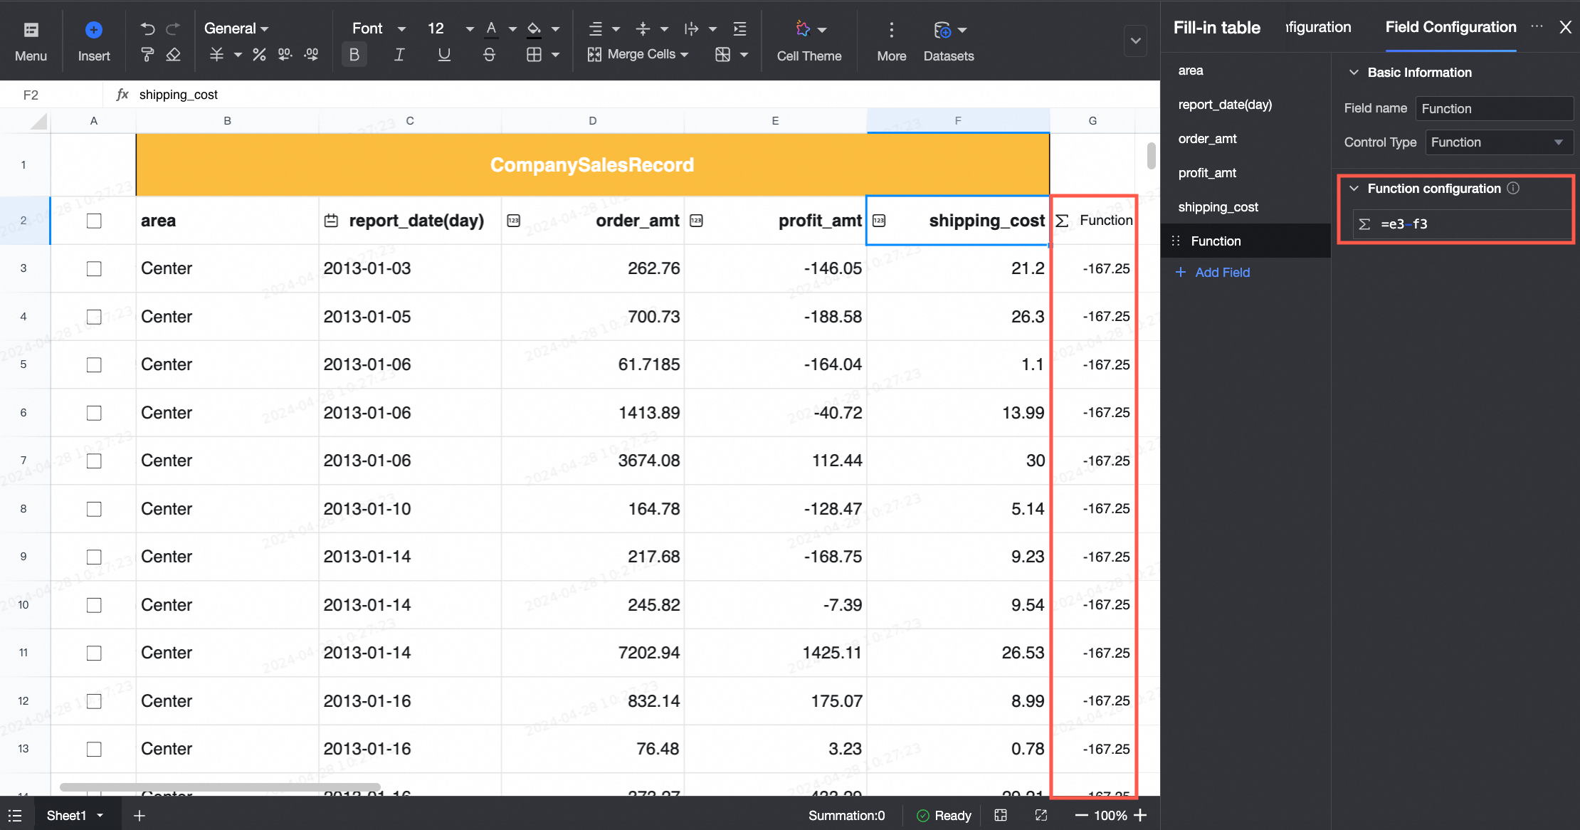The width and height of the screenshot is (1580, 830).
Task: Click the Field name input box
Action: coord(1494,108)
